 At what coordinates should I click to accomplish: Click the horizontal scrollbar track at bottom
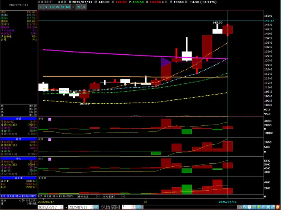pos(191,207)
